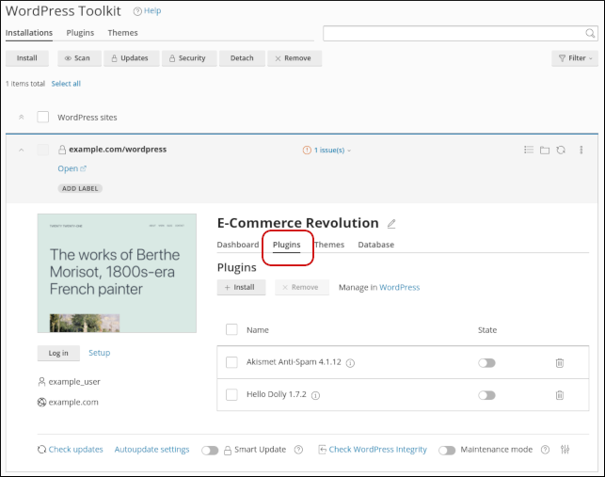Viewport: 605px width, 477px height.
Task: Collapse all WordPress sites double chevron
Action: pos(22,117)
